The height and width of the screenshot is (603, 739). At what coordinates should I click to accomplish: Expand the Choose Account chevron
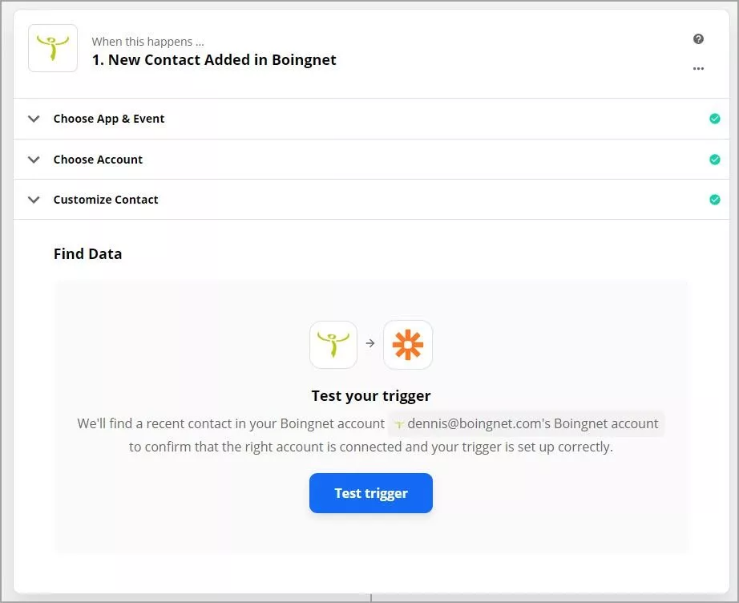[x=34, y=160]
